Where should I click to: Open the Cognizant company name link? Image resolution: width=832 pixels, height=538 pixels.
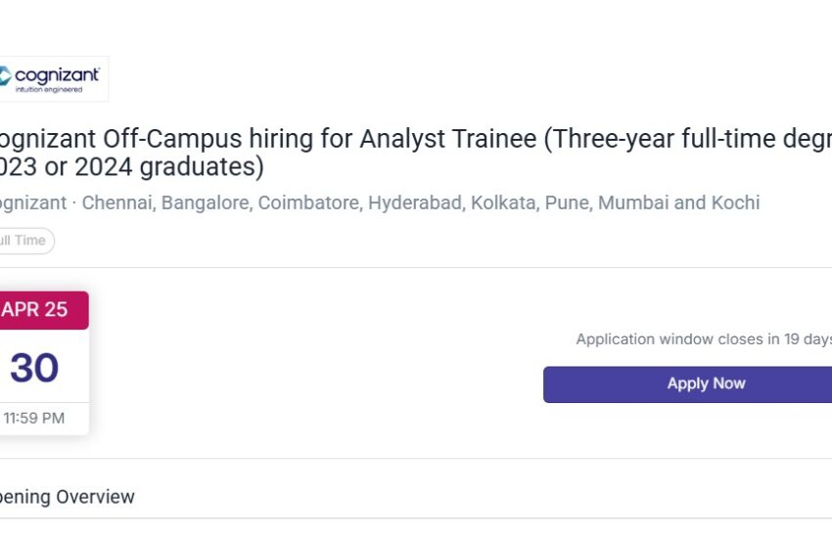pyautogui.click(x=33, y=202)
